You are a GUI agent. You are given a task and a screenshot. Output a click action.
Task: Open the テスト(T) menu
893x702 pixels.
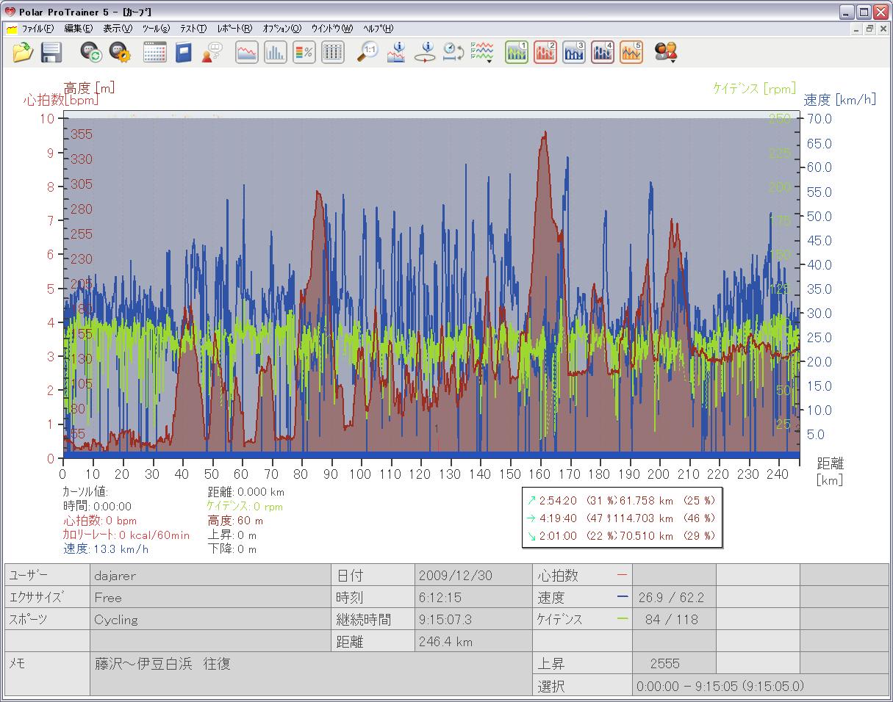[193, 29]
